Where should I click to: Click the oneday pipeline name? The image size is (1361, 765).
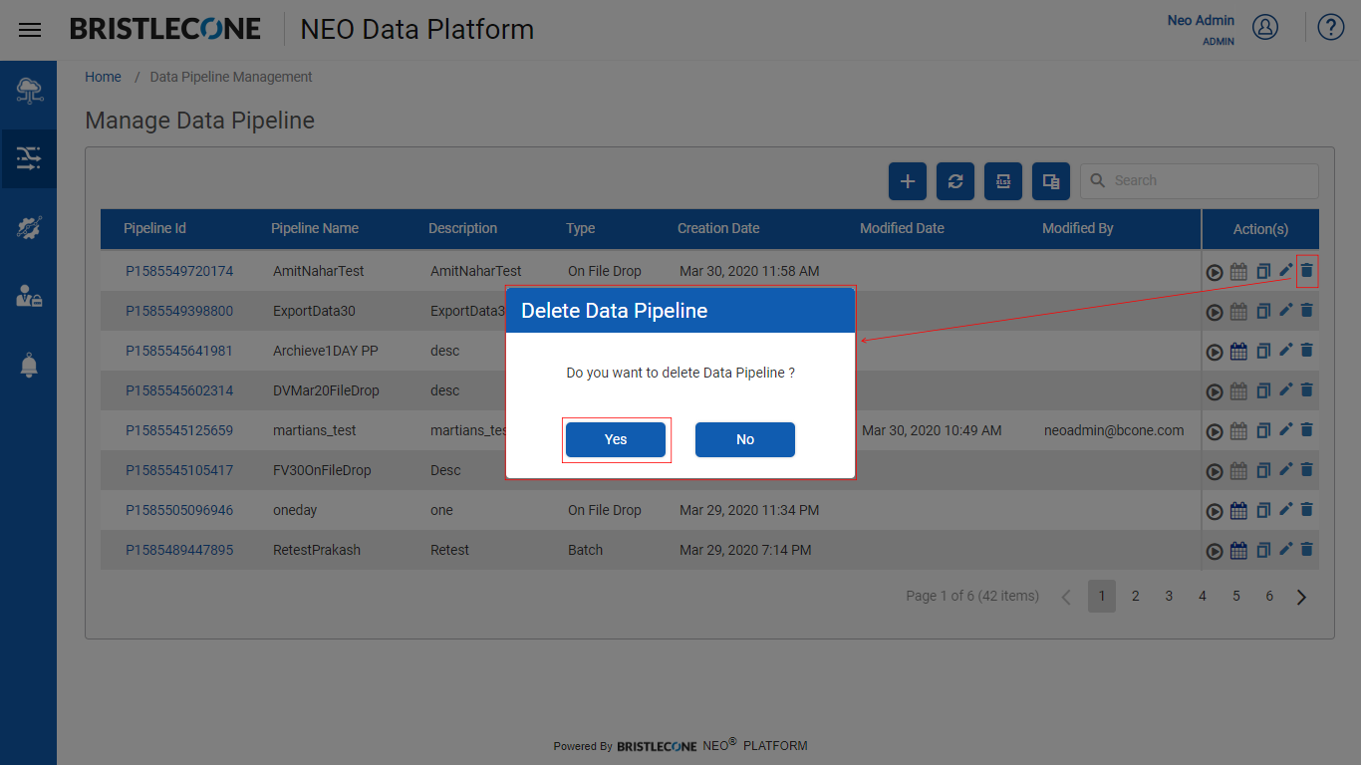pos(295,510)
